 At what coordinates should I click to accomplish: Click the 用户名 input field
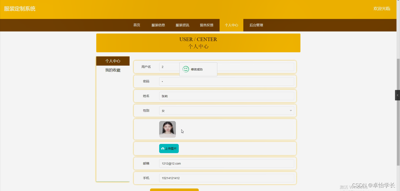(x=226, y=67)
